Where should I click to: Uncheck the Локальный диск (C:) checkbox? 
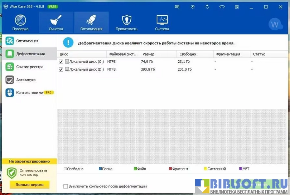click(x=61, y=62)
